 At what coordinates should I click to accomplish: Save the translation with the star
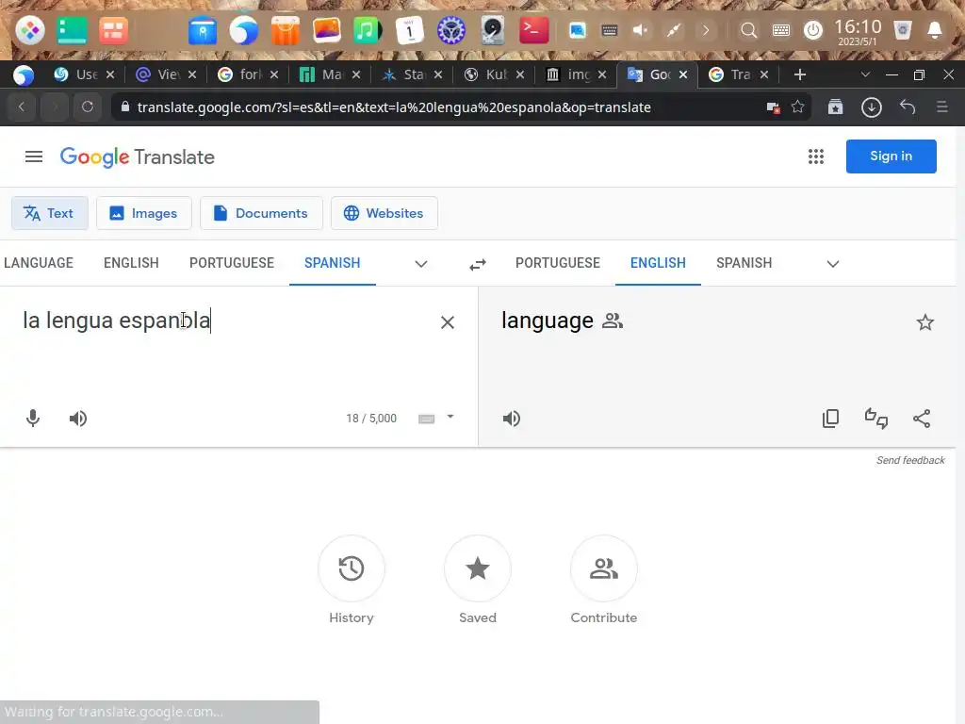[925, 322]
